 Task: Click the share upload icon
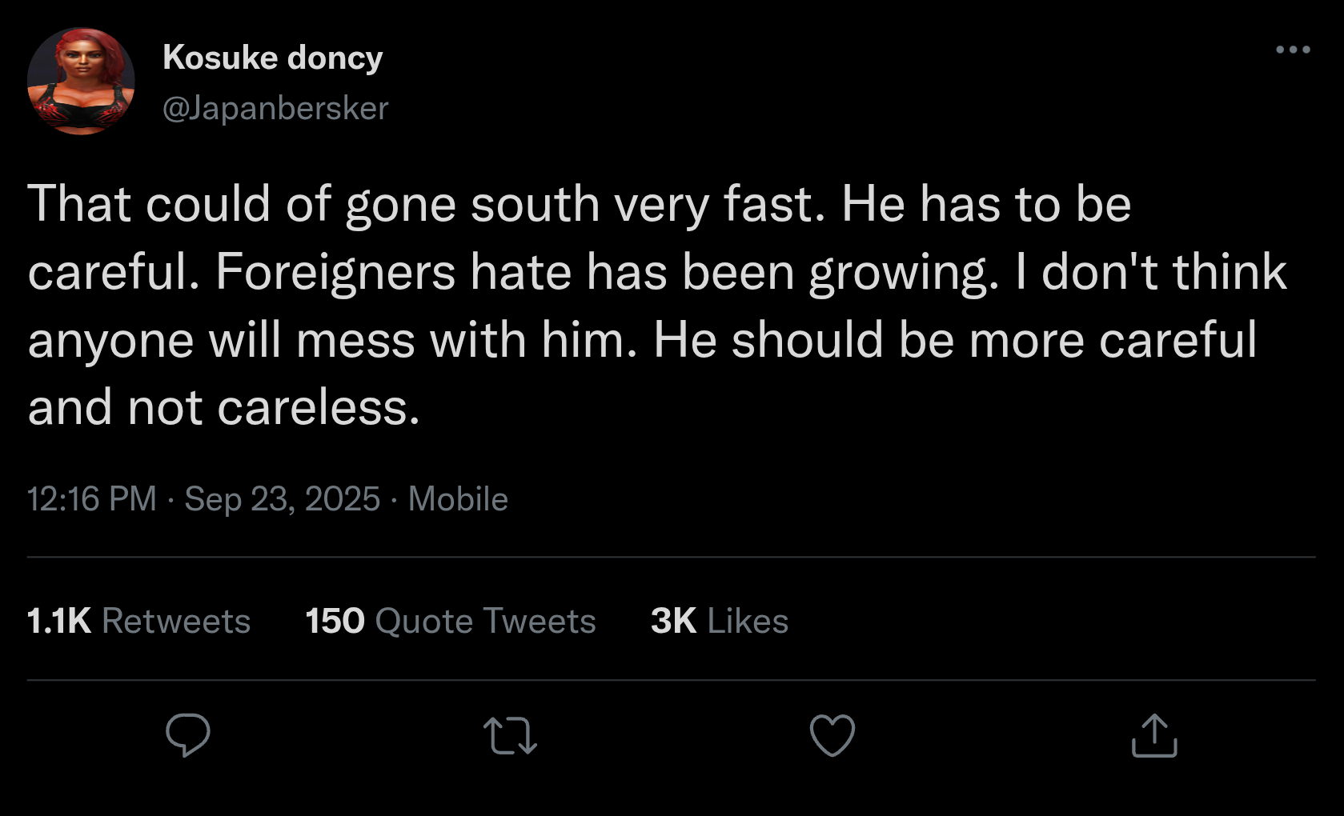[1153, 735]
